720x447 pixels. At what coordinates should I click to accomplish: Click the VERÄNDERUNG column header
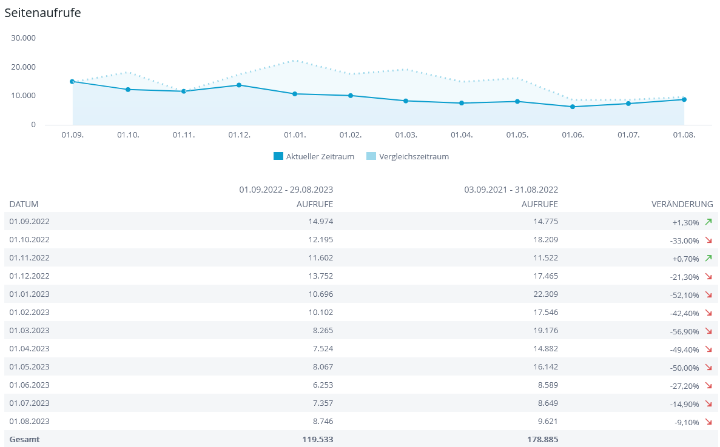(x=682, y=204)
